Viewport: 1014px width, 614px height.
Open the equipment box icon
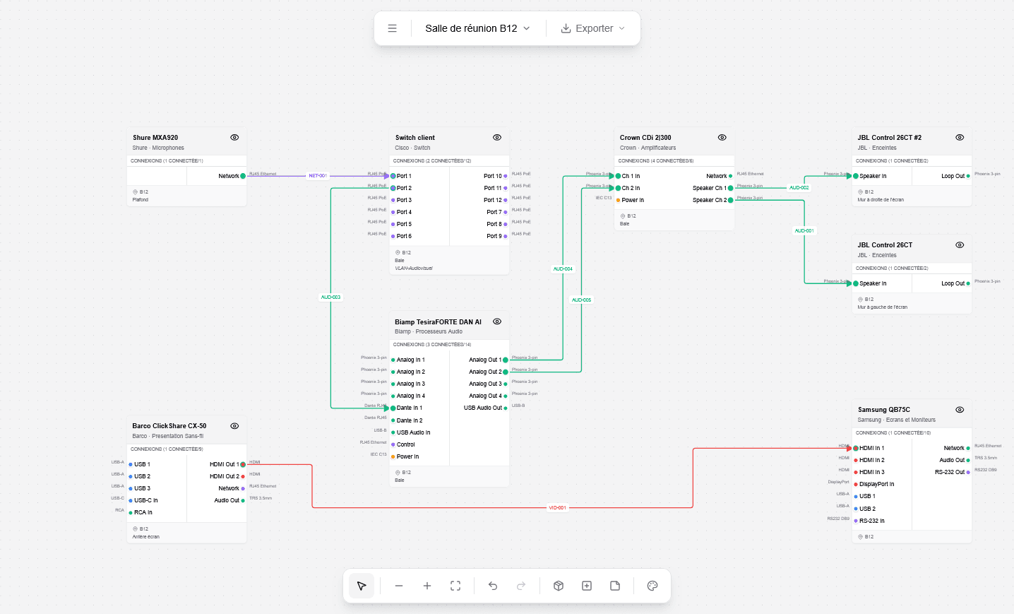click(x=559, y=586)
